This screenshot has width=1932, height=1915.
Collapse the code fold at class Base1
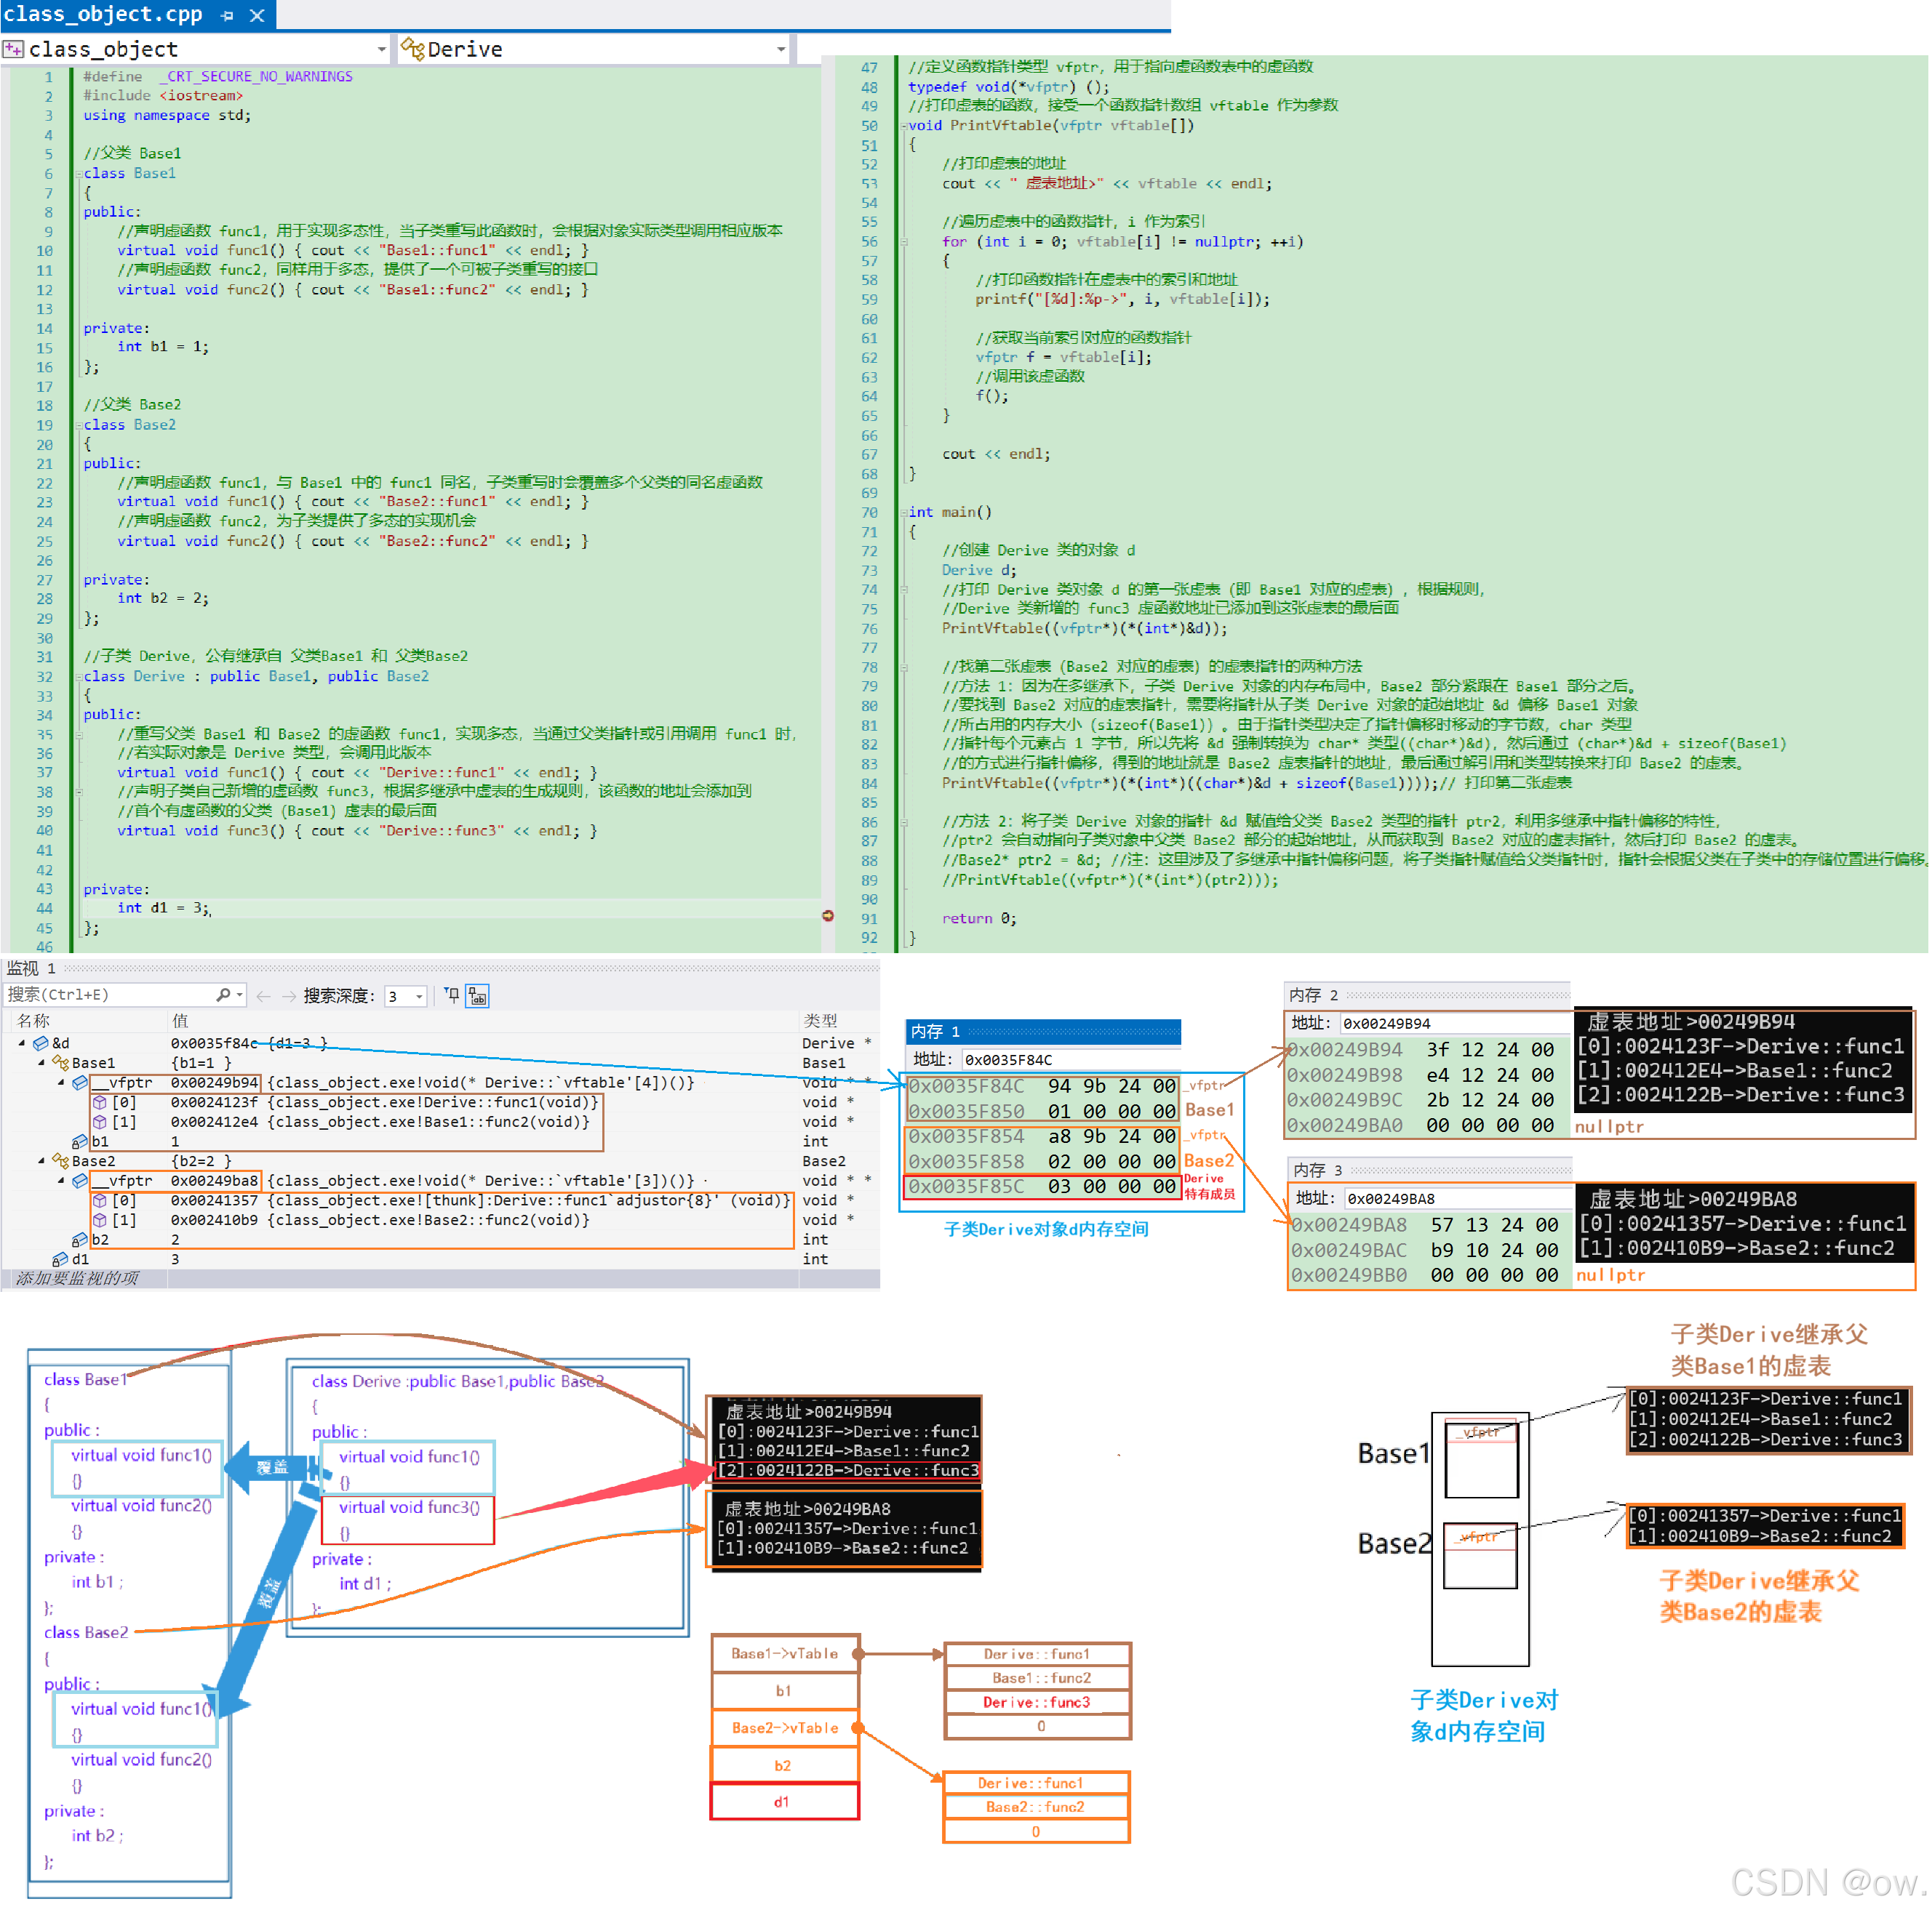pyautogui.click(x=78, y=174)
